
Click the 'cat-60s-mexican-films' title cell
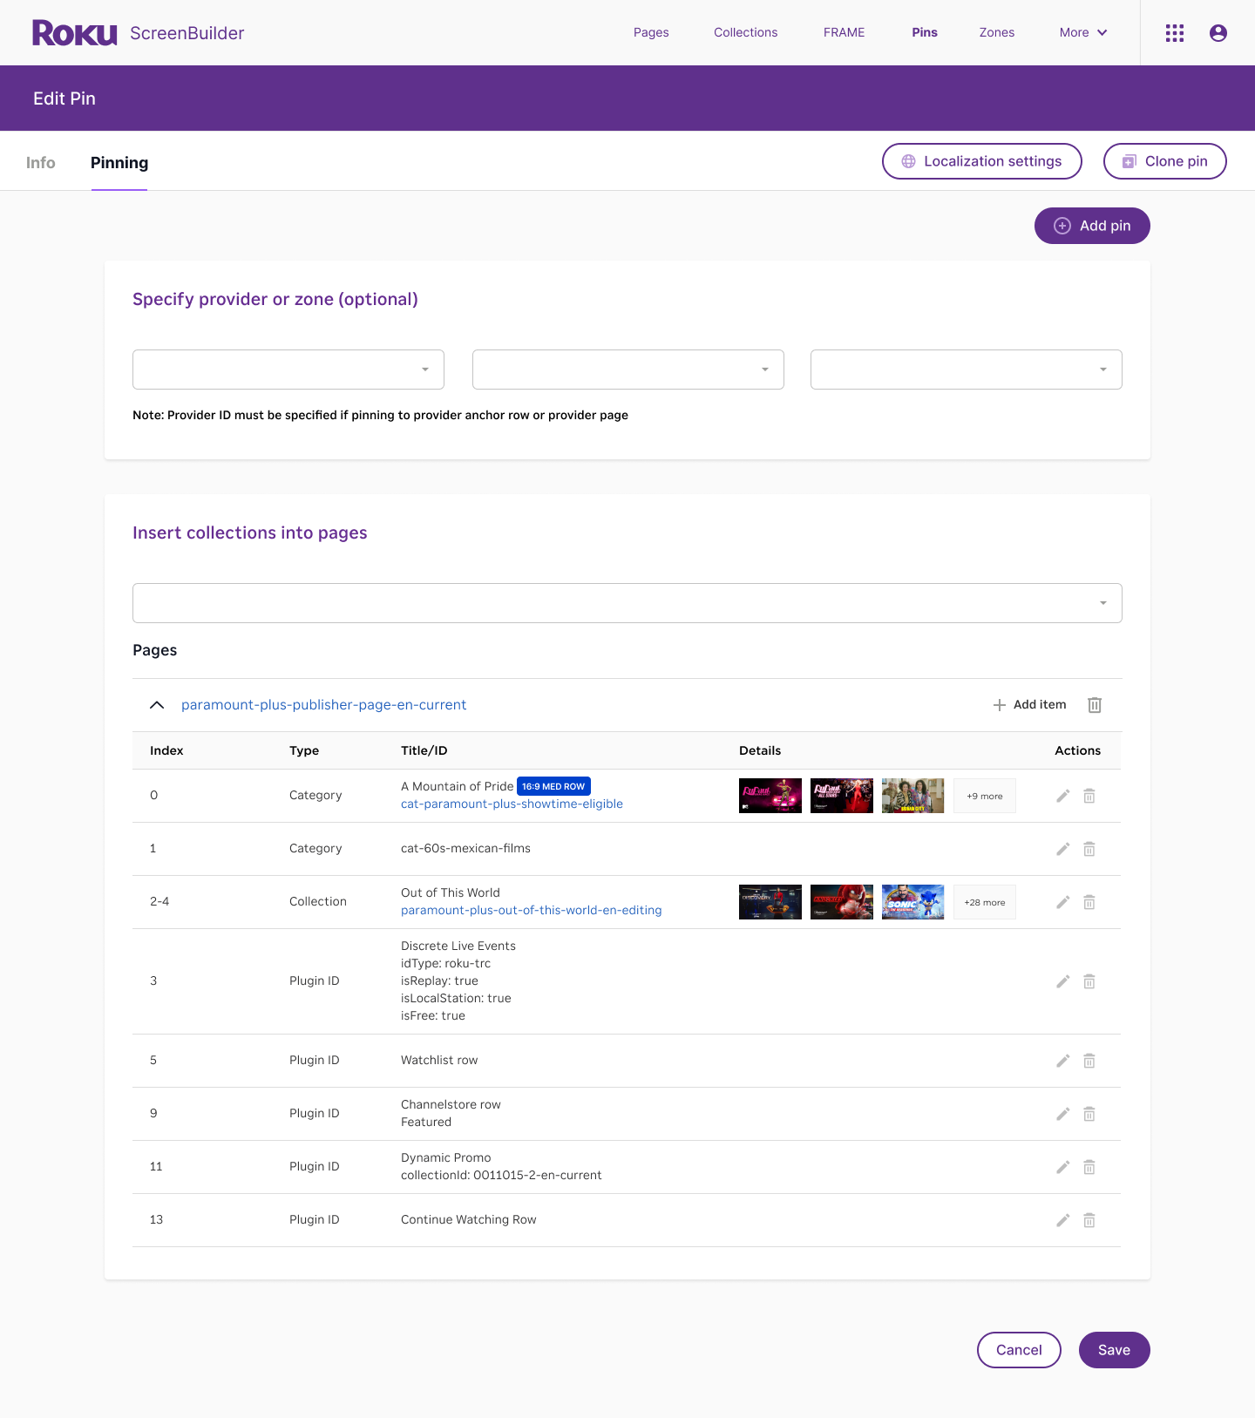(x=465, y=849)
